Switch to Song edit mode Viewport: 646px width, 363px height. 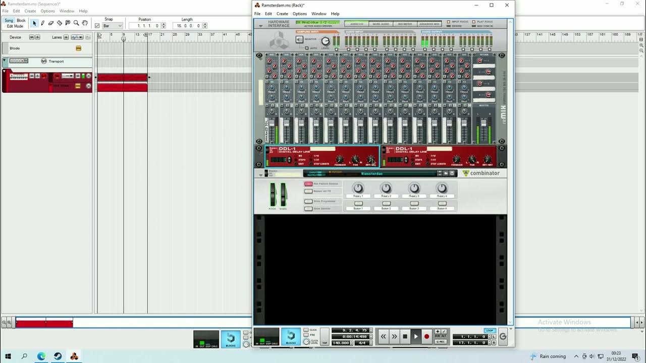click(x=9, y=21)
